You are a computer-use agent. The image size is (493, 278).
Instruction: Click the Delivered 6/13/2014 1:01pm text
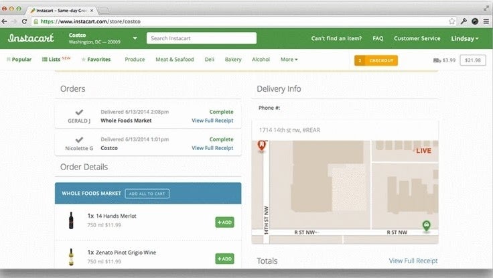tap(135, 139)
